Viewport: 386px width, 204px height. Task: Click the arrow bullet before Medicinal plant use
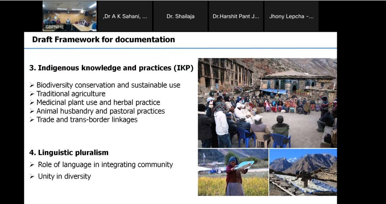(32, 103)
